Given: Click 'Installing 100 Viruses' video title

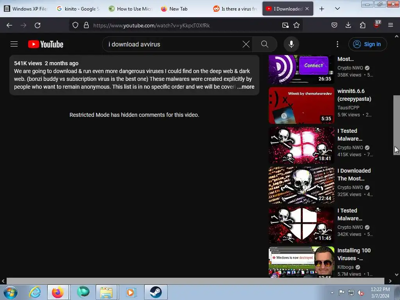Looking at the screenshot, I should pos(354,254).
